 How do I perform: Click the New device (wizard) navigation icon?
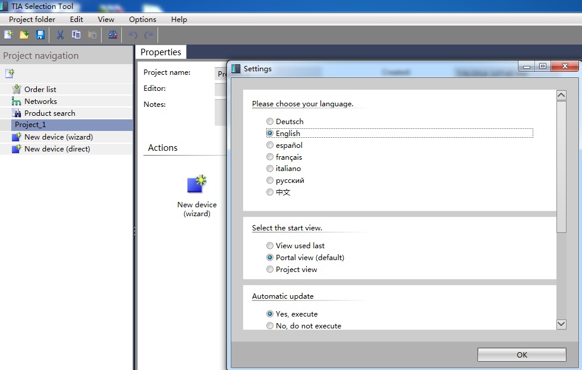[16, 137]
